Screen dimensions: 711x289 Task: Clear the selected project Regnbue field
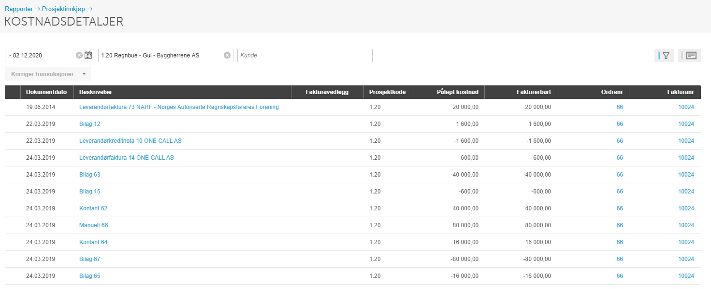tap(227, 55)
